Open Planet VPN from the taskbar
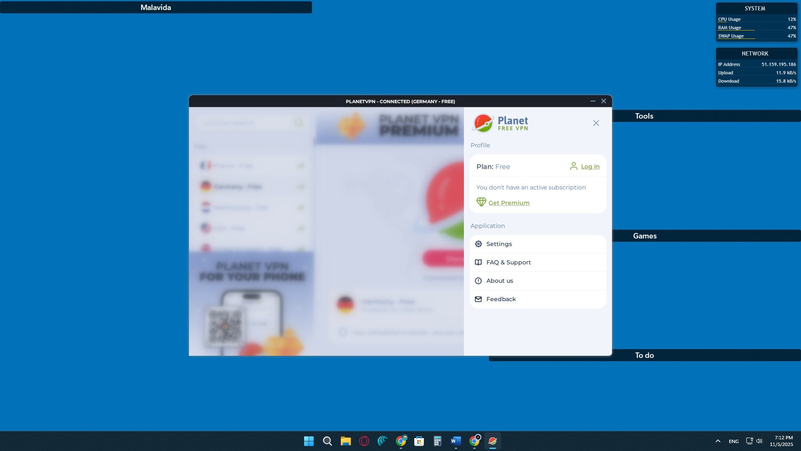801x451 pixels. 492,441
